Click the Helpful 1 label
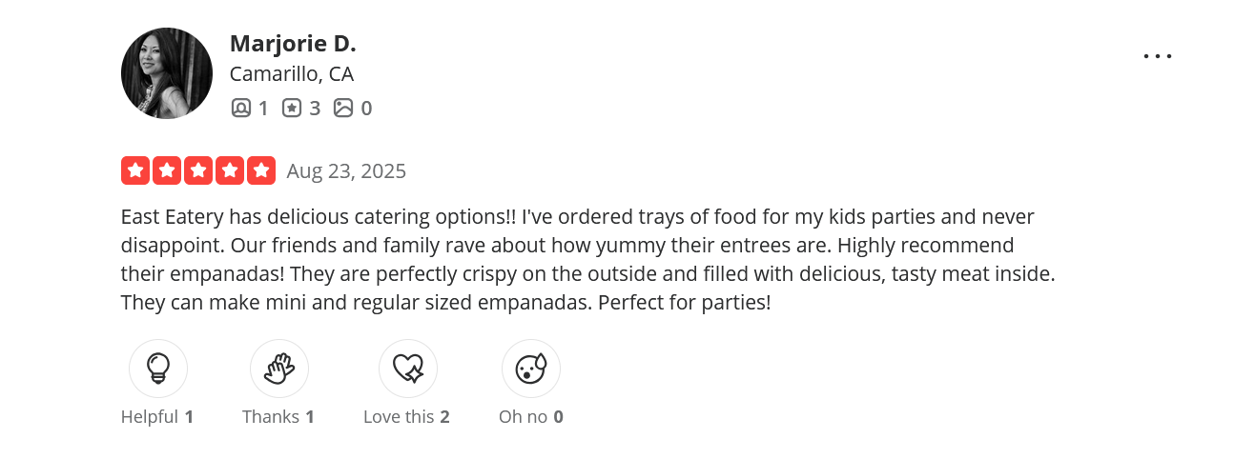This screenshot has width=1235, height=459. tap(157, 417)
